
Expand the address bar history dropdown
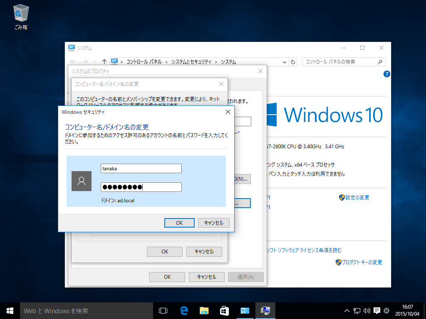click(x=284, y=62)
